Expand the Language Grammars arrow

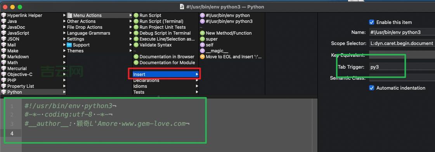click(x=131, y=33)
